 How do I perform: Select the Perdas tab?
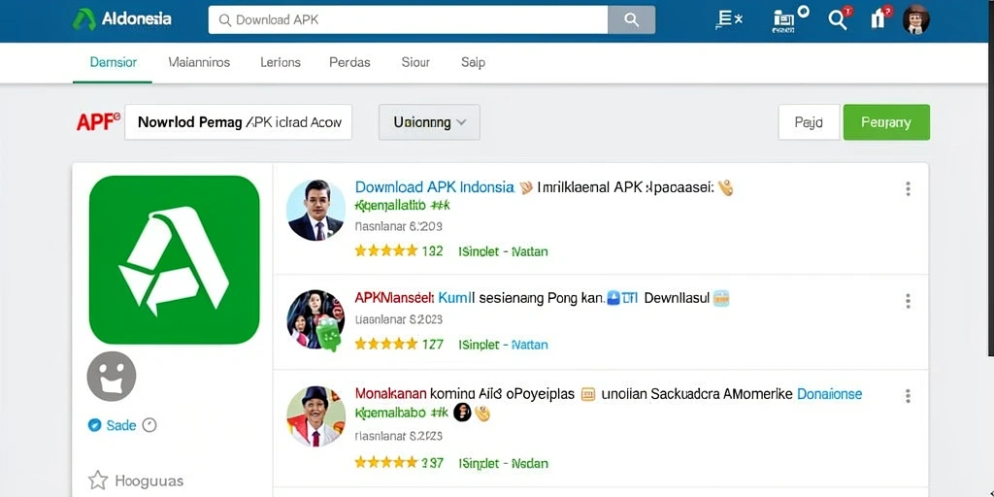tap(349, 62)
